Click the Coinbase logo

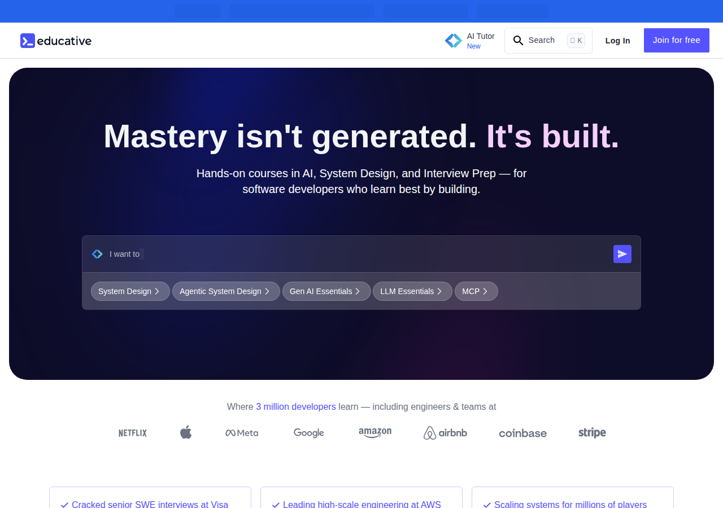coord(523,433)
